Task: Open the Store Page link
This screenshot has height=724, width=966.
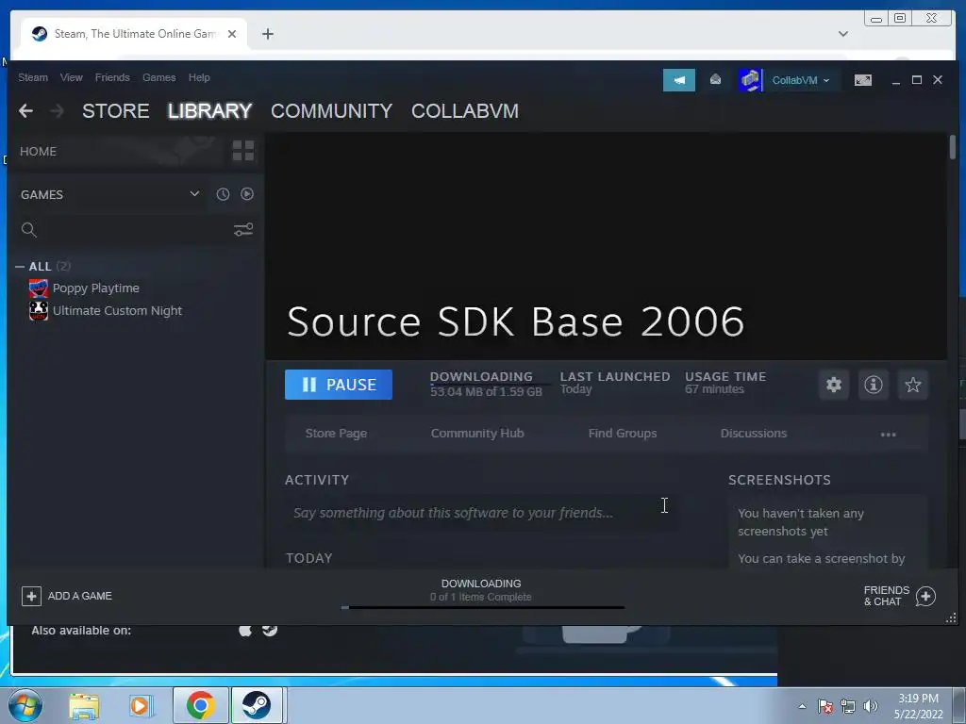Action: [x=336, y=434]
